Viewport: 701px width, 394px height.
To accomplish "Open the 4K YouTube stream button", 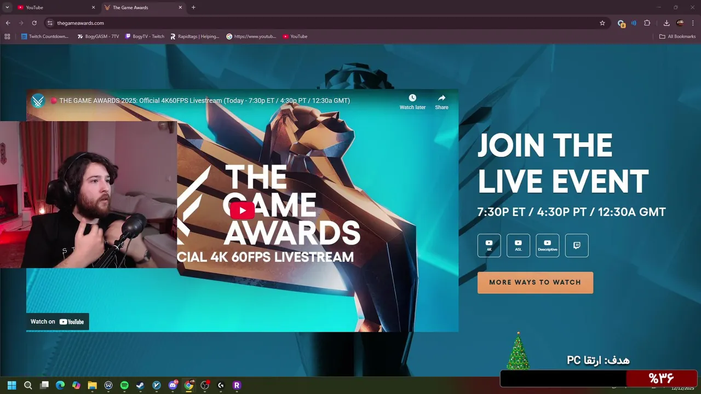I will point(489,245).
